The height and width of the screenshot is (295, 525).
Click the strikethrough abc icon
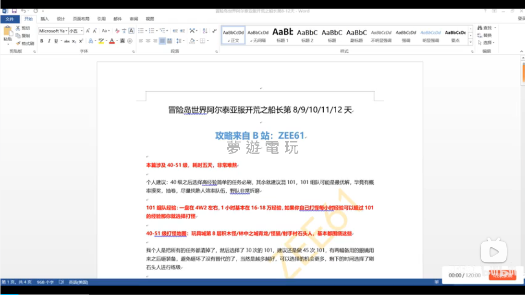(67, 41)
